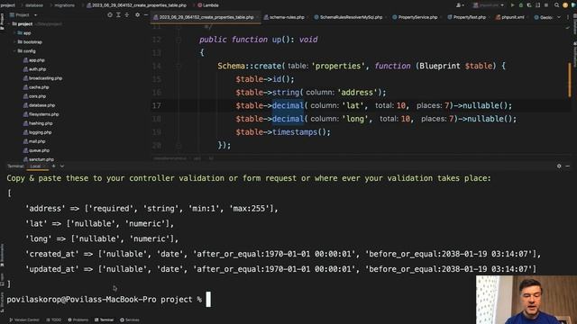This screenshot has width=577, height=324.
Task: Click the migrations breadcrumb
Action: point(64,5)
